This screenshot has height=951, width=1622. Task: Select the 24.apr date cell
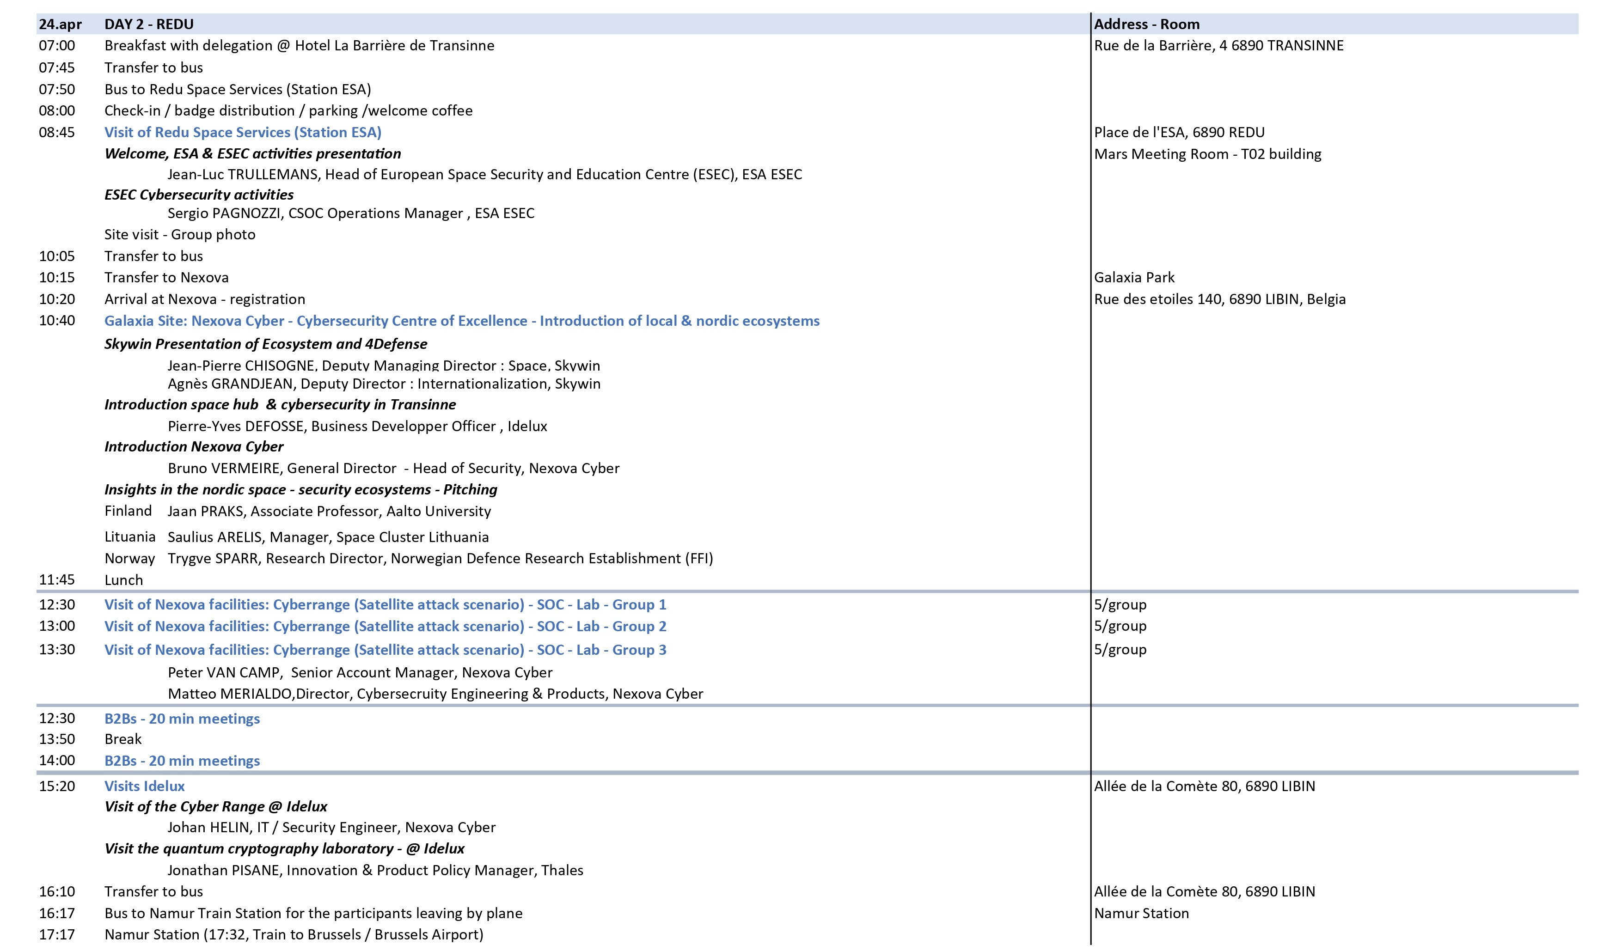(60, 24)
